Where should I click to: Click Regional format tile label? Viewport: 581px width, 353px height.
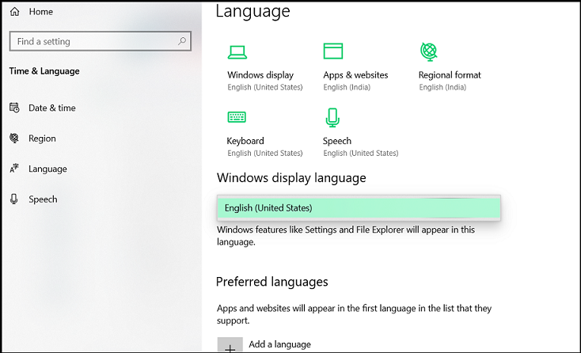pos(450,75)
